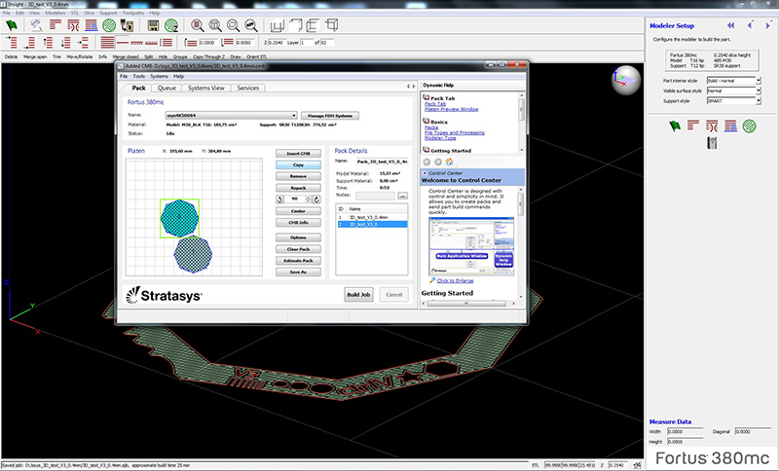Screen dimensions: 779x471
Task: Click the Clear Pack button
Action: (x=298, y=249)
